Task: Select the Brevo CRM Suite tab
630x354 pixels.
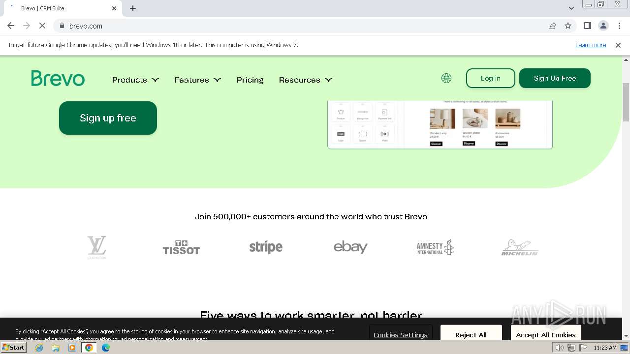Action: tap(63, 8)
